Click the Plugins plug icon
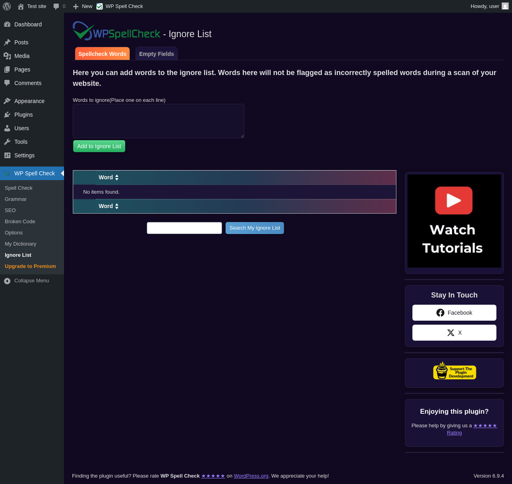 (x=7, y=115)
